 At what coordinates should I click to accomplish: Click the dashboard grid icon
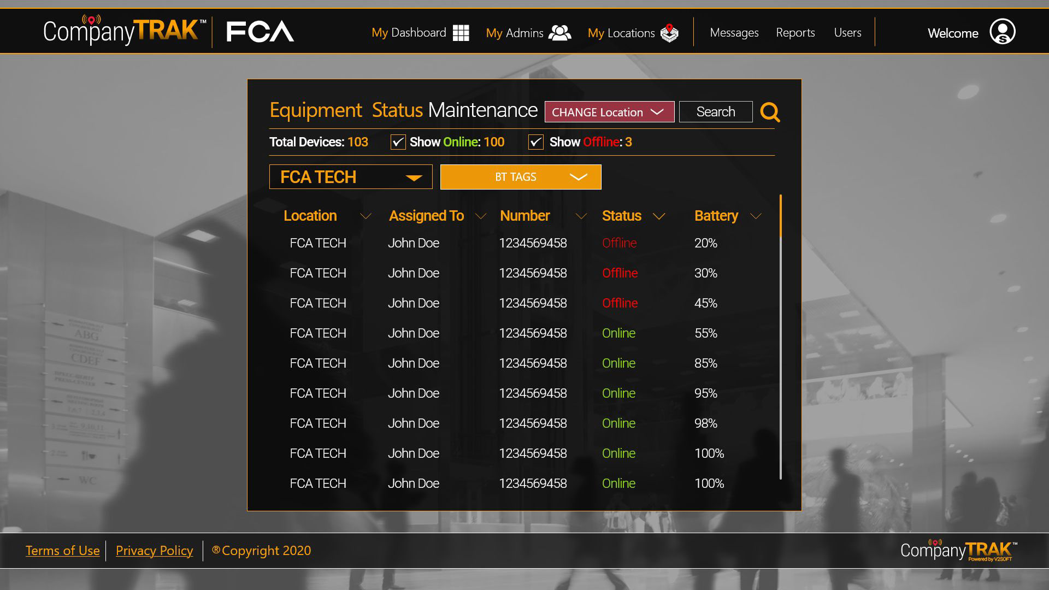461,33
